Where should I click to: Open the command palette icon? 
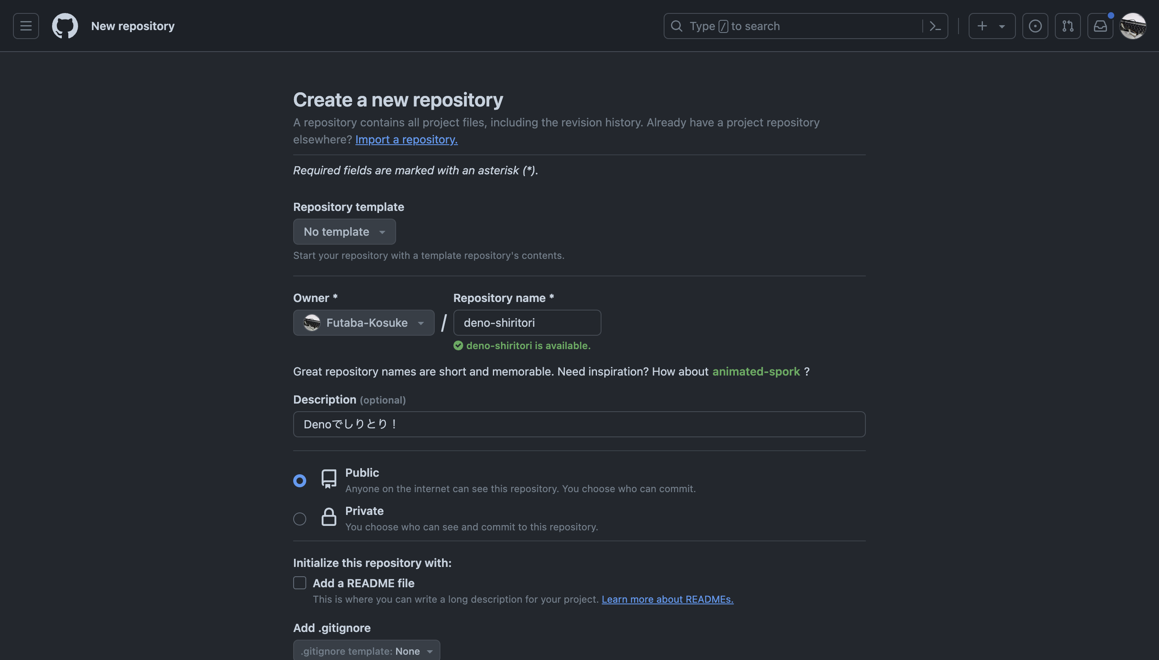point(935,26)
